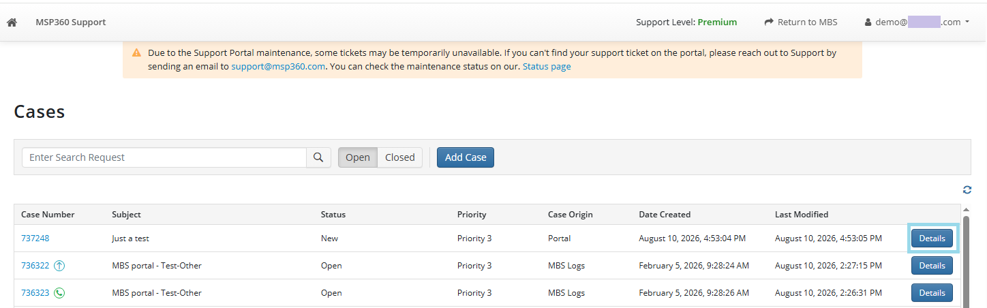Sort by the Last Modified column header
This screenshot has width=987, height=308.
coord(802,214)
